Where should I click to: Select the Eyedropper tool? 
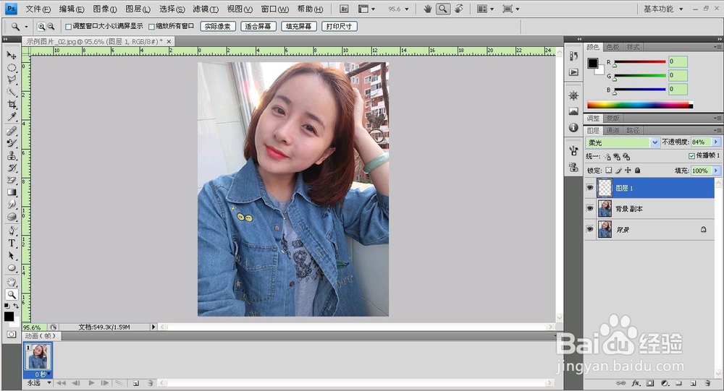pyautogui.click(x=12, y=116)
